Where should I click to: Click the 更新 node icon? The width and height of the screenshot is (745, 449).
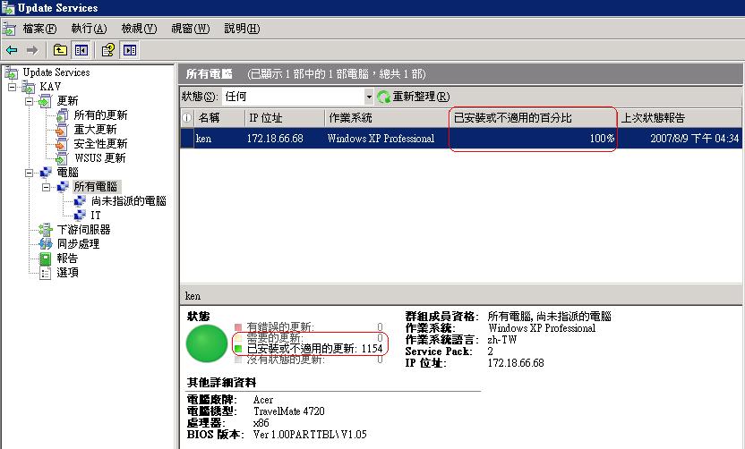point(46,101)
